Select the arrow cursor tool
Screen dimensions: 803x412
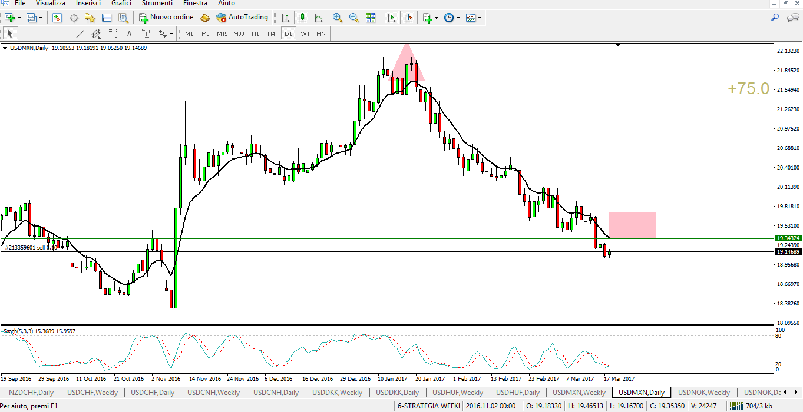pos(10,34)
